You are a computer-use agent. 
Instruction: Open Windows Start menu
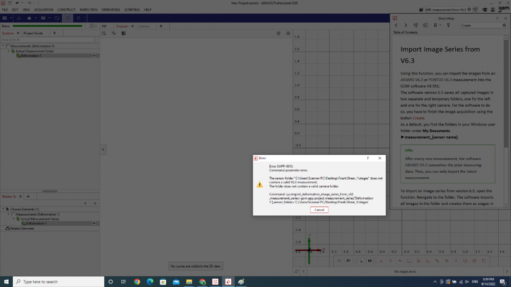6,282
